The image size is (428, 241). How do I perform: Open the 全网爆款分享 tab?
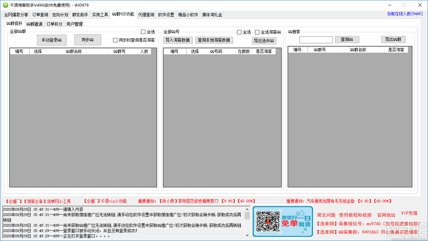point(16,15)
